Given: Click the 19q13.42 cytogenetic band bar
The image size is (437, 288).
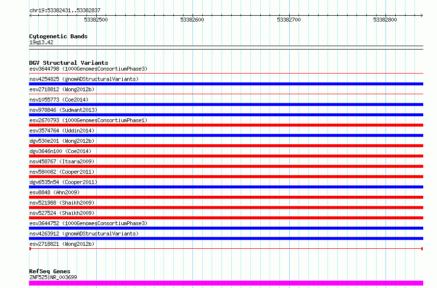Looking at the screenshot, I should [x=226, y=48].
